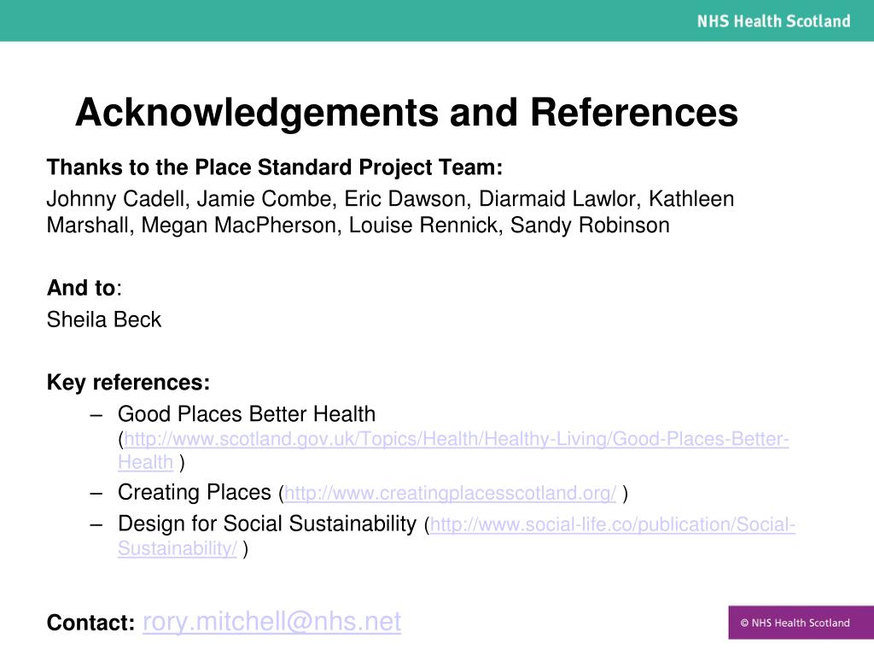Screen dimensions: 874x656
Task: Click the purple '© NHS Health Scotland' footer badge
Action: click(x=801, y=623)
